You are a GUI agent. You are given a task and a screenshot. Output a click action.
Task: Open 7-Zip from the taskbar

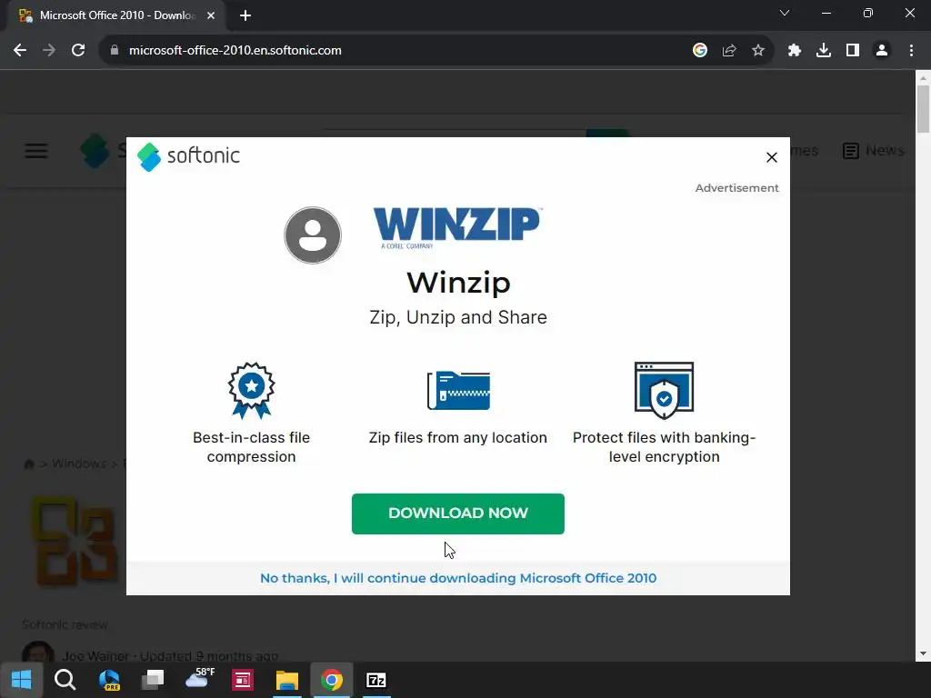(376, 680)
